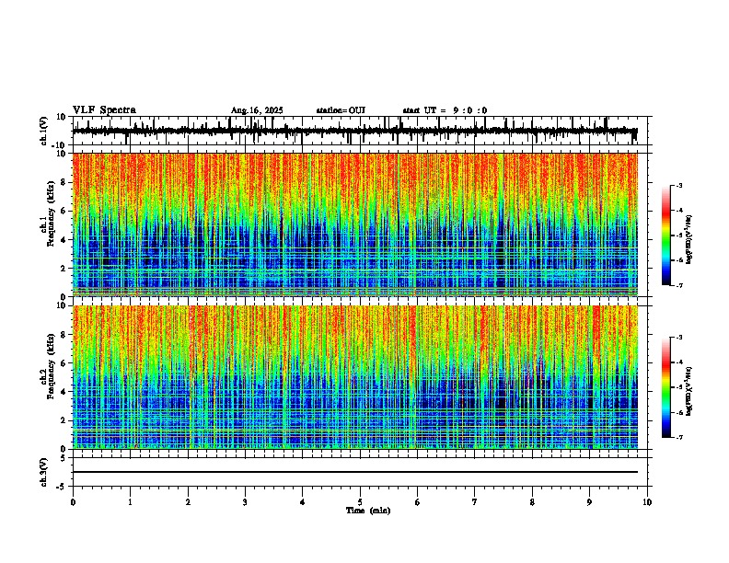This screenshot has height=563, width=729.
Task: Click the "2" kHz tick on ch.2 frequency axis
Action: coord(64,420)
